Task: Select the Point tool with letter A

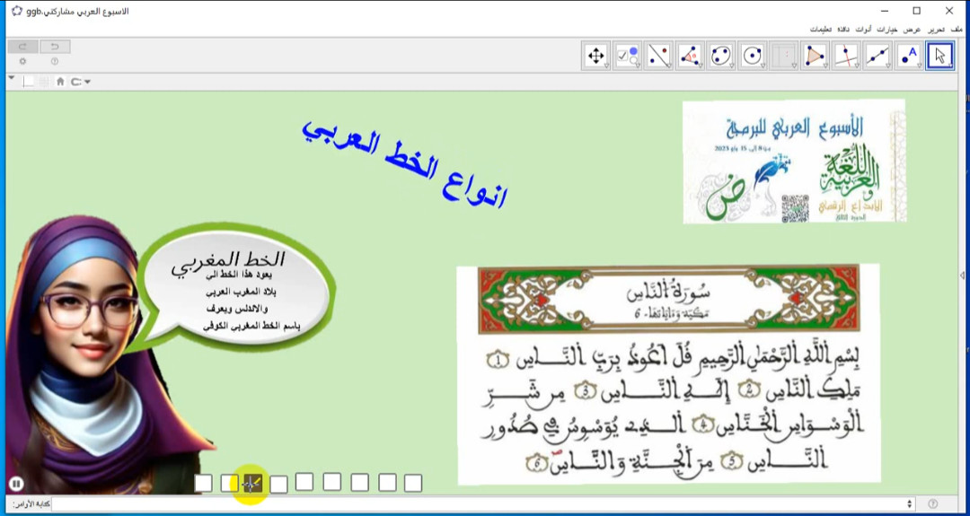Action: [x=909, y=56]
